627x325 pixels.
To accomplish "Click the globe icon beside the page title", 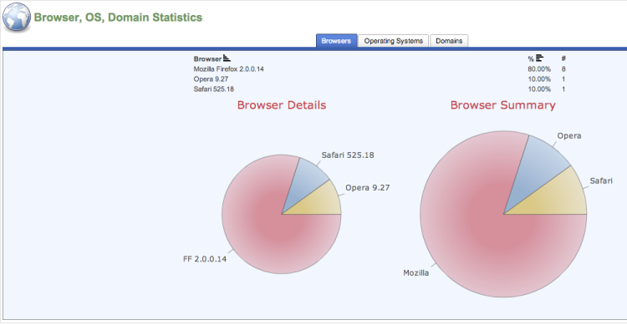I will coord(17,18).
